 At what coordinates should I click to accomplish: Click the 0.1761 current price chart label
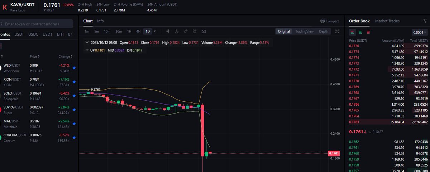[x=334, y=153]
